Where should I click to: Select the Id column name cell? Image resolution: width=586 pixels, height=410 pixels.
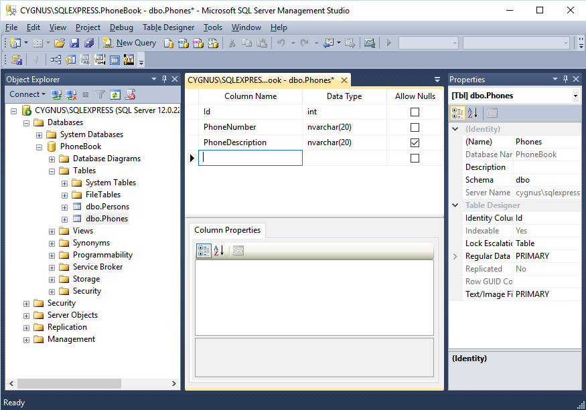(x=250, y=112)
